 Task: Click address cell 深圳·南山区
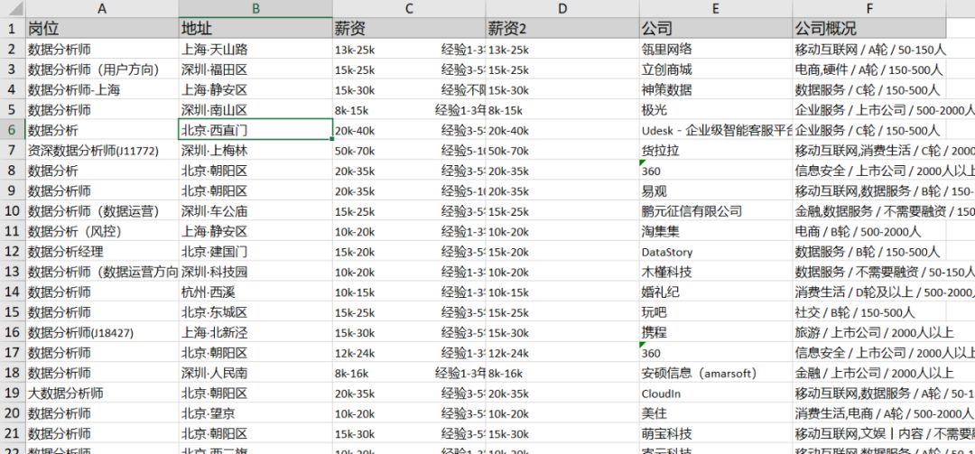(x=255, y=109)
